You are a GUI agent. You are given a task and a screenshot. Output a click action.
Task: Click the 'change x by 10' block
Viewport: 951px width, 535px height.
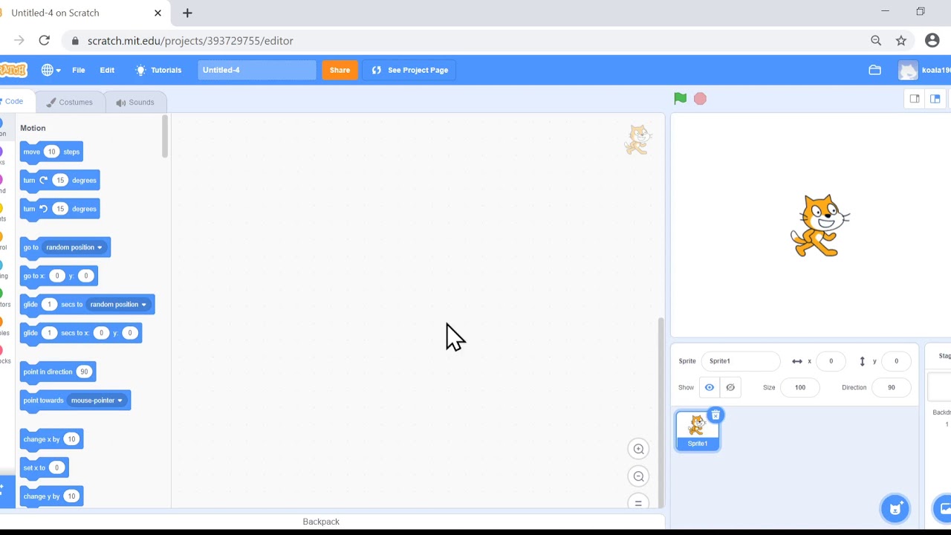point(51,439)
